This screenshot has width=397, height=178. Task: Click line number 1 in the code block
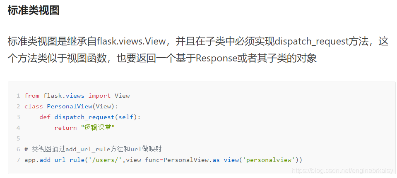click(18, 96)
